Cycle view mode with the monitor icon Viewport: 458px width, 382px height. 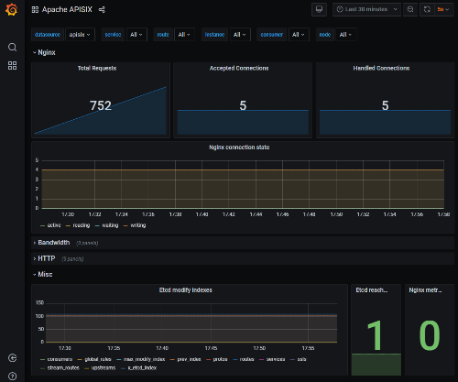tap(319, 9)
